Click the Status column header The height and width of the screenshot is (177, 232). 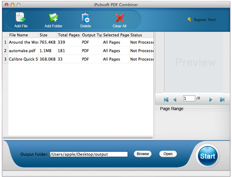click(x=142, y=35)
